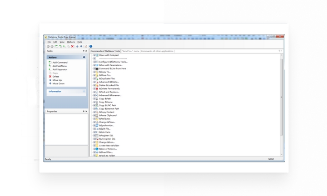Click the left tab-scroll arrow
327x196 pixels.
(x=279, y=51)
